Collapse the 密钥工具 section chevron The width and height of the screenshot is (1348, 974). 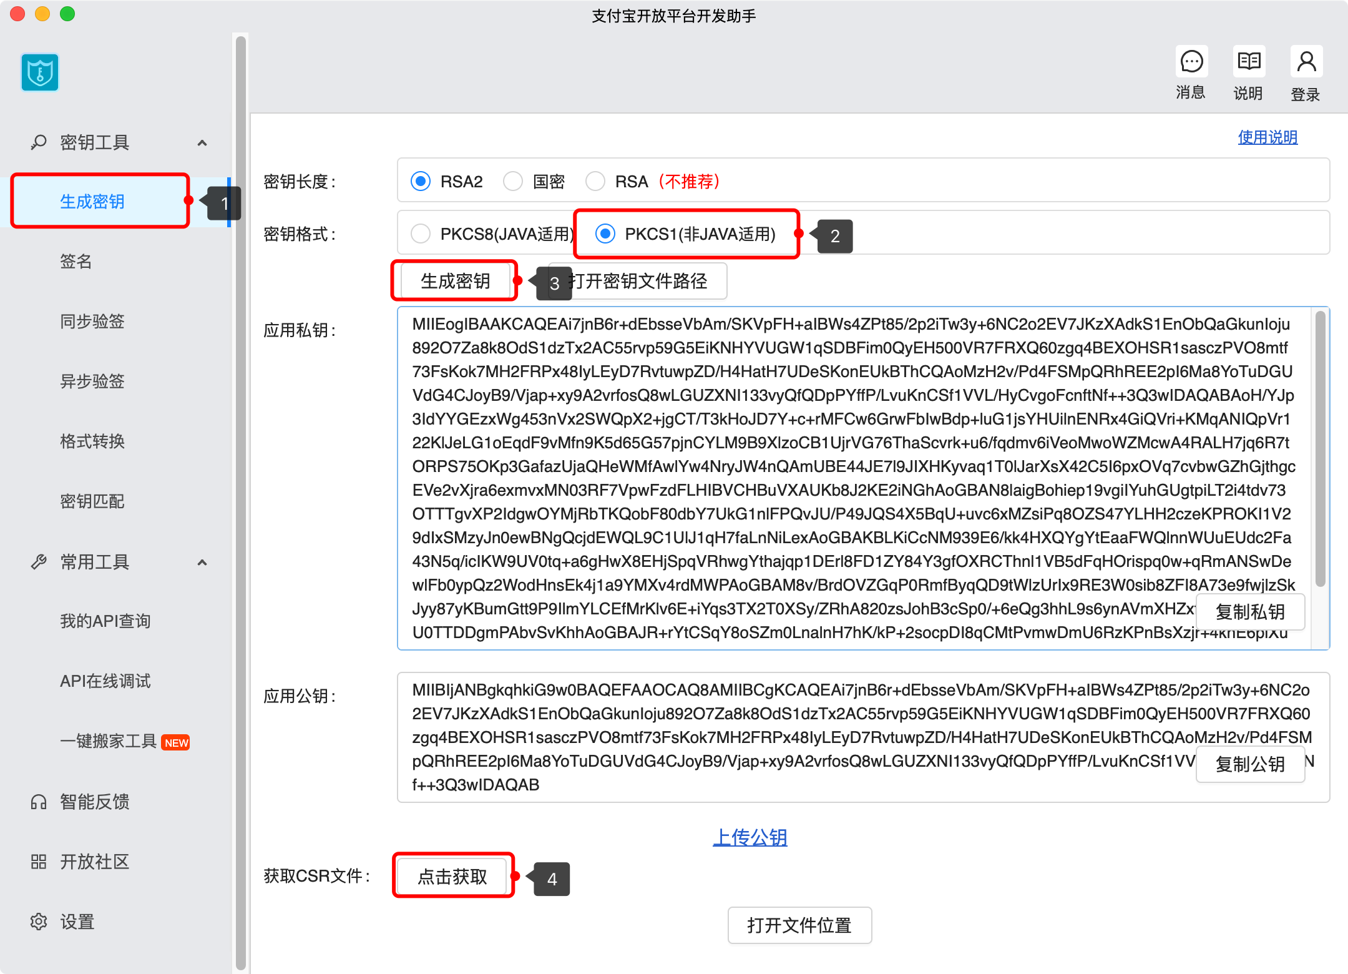(x=202, y=143)
